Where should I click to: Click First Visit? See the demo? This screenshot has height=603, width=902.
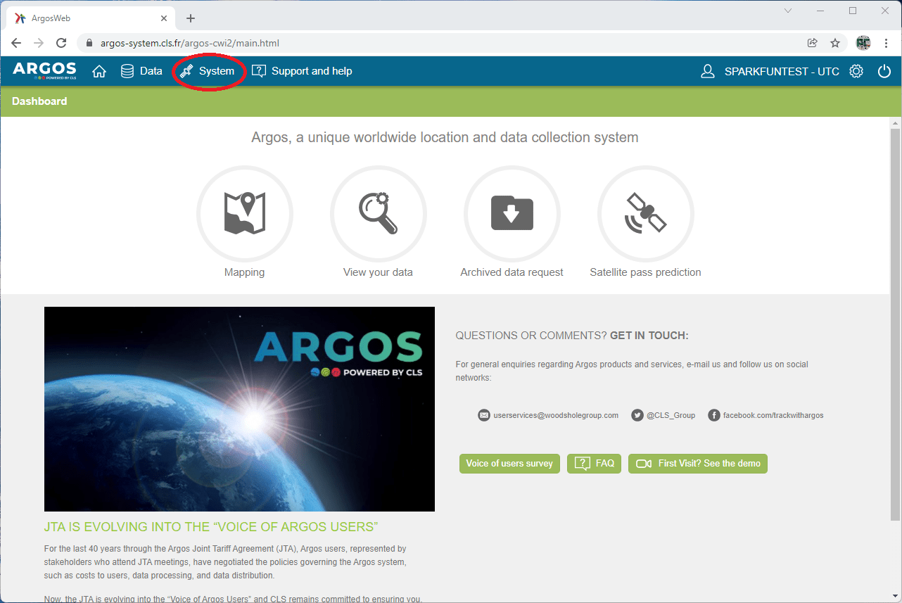point(697,464)
